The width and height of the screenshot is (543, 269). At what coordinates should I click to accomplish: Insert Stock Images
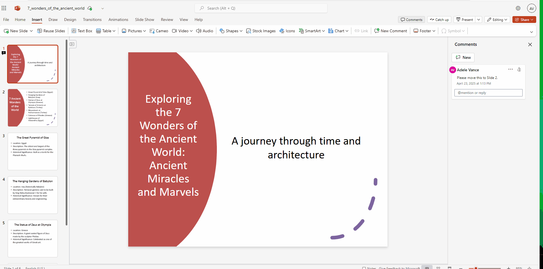click(260, 31)
